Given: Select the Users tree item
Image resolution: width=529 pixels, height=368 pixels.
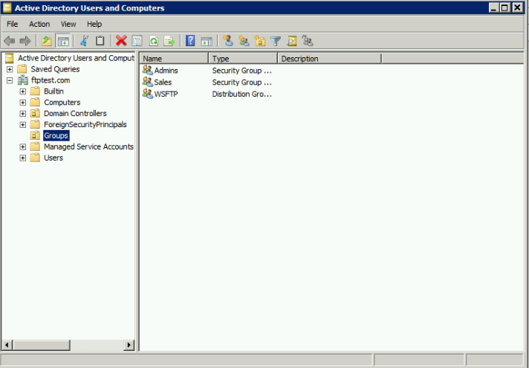Looking at the screenshot, I should point(53,158).
